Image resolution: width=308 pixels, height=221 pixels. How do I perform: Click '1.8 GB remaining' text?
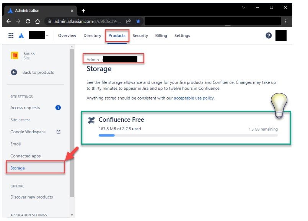click(263, 129)
